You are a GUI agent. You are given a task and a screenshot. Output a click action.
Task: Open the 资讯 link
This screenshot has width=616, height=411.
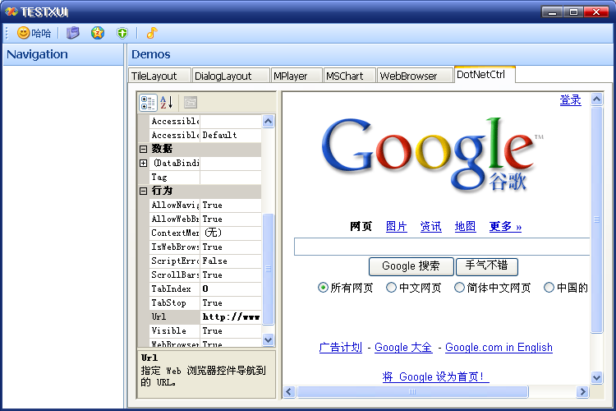[x=431, y=227]
